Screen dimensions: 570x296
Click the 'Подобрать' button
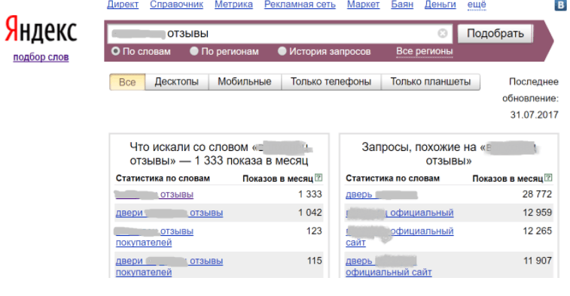coord(495,33)
